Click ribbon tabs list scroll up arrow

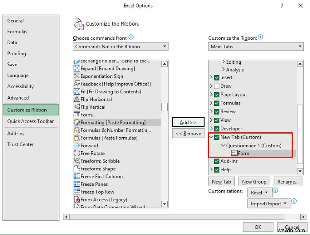point(300,64)
